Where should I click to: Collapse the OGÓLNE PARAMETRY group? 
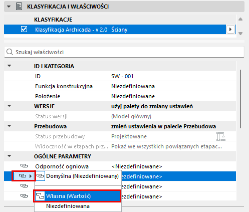(10, 156)
